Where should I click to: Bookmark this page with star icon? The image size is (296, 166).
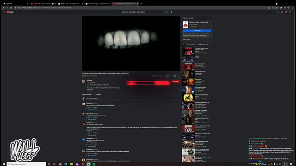click(277, 8)
